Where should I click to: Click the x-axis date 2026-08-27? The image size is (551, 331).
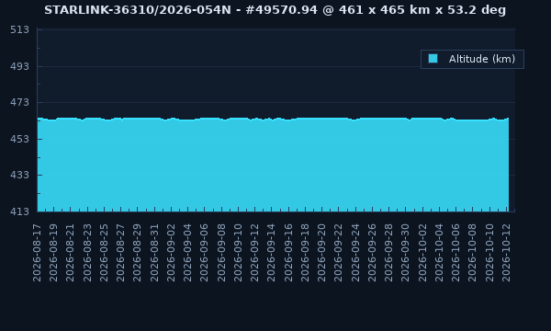120,253
